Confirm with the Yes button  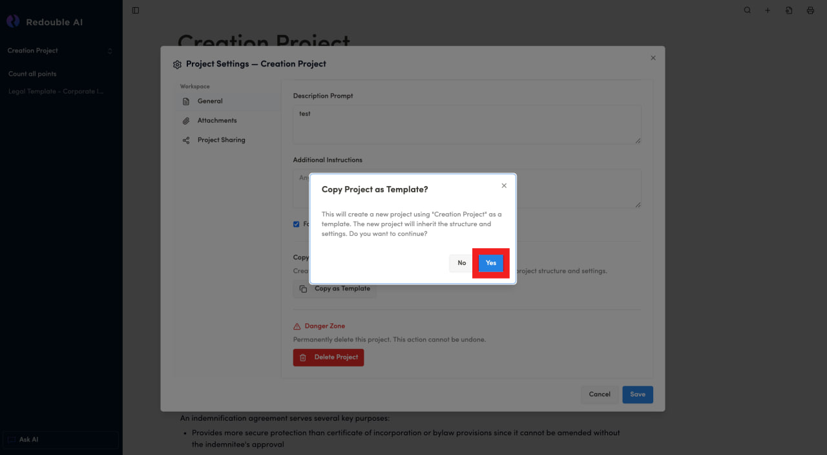tap(490, 263)
